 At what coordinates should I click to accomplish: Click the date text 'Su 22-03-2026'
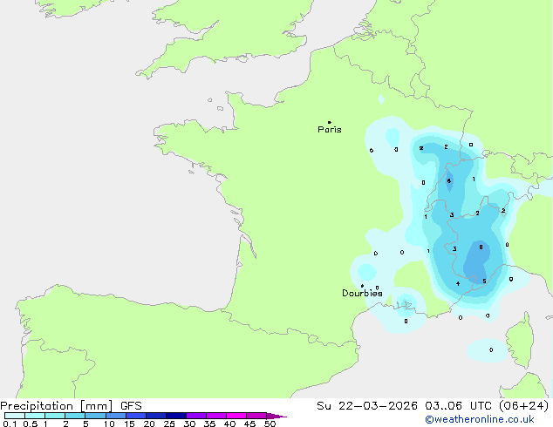367,406
